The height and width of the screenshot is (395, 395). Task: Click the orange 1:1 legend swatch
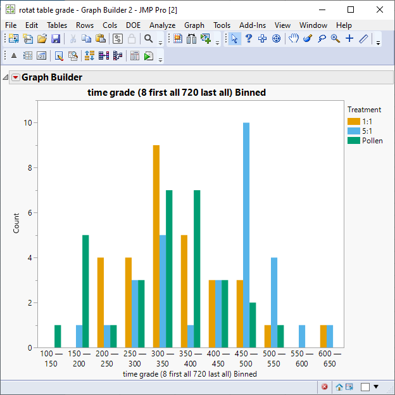point(353,121)
